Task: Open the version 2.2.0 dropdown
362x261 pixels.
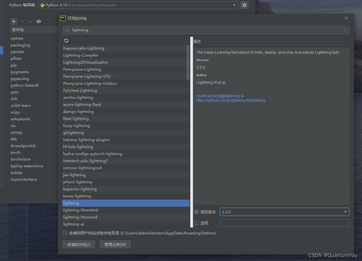Action: click(x=284, y=212)
